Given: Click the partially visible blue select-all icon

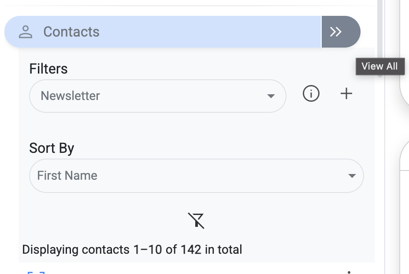Looking at the screenshot, I should (x=36, y=272).
